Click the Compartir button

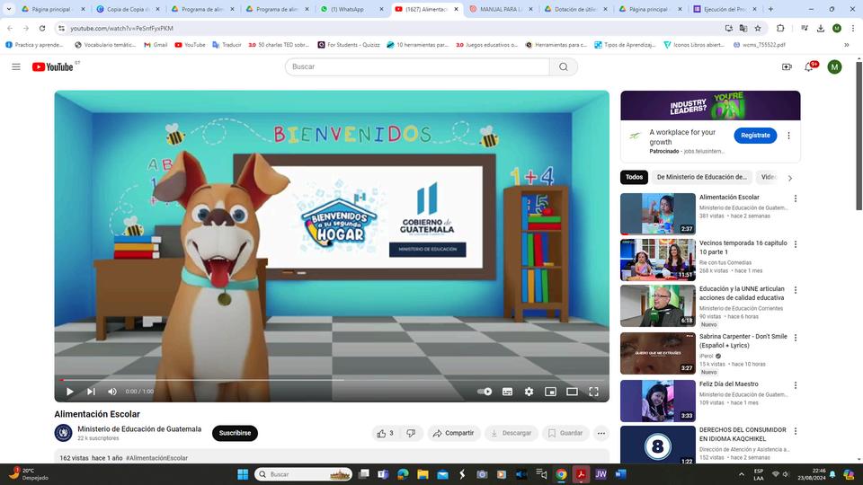453,433
